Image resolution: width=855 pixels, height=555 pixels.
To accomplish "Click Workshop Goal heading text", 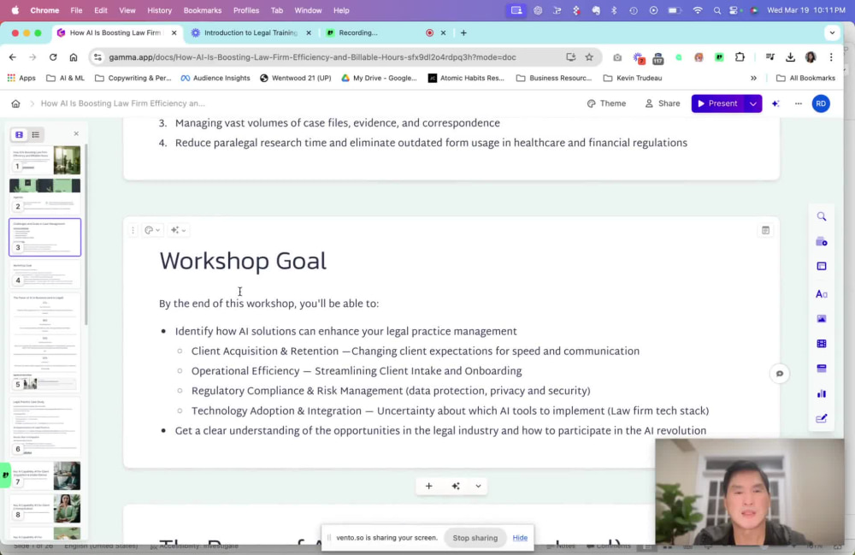I will [x=243, y=261].
